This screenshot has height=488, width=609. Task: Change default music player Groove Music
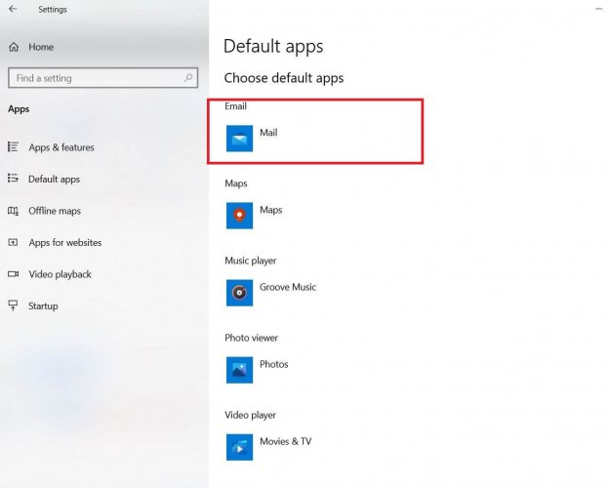click(x=288, y=287)
